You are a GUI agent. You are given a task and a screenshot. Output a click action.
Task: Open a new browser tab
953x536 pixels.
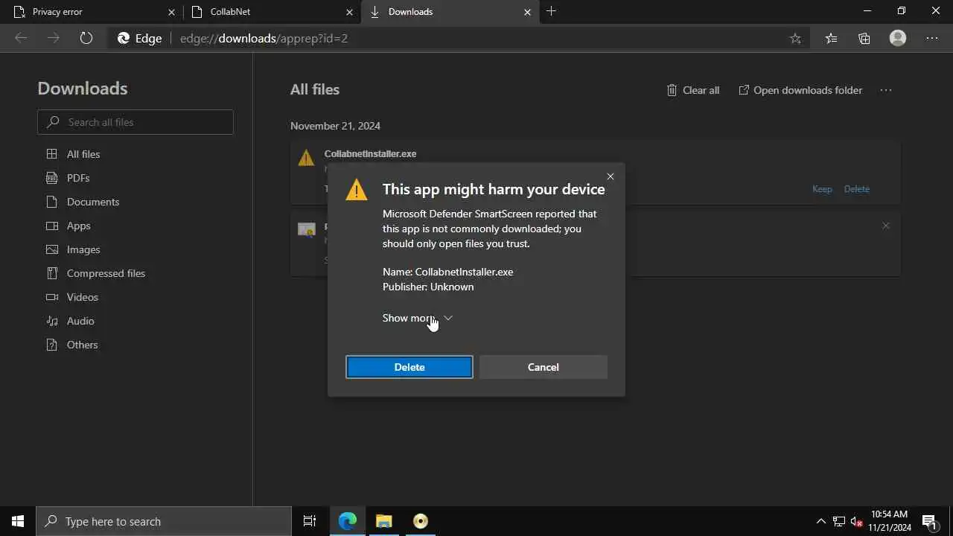pyautogui.click(x=551, y=11)
